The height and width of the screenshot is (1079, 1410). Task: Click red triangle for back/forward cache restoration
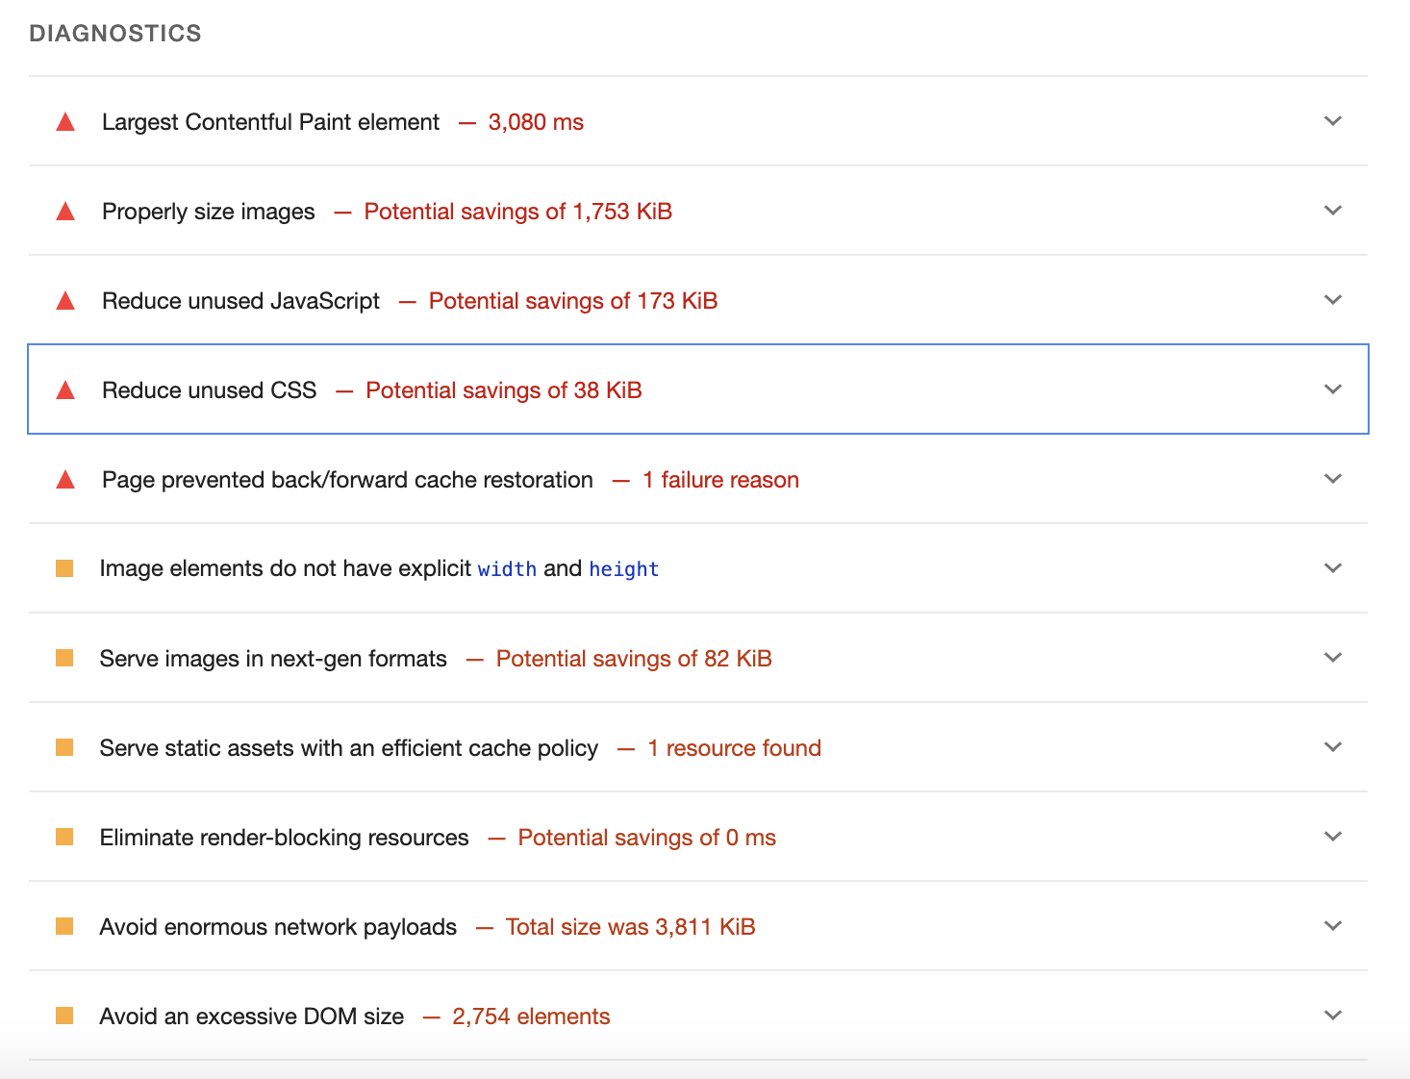click(x=65, y=480)
